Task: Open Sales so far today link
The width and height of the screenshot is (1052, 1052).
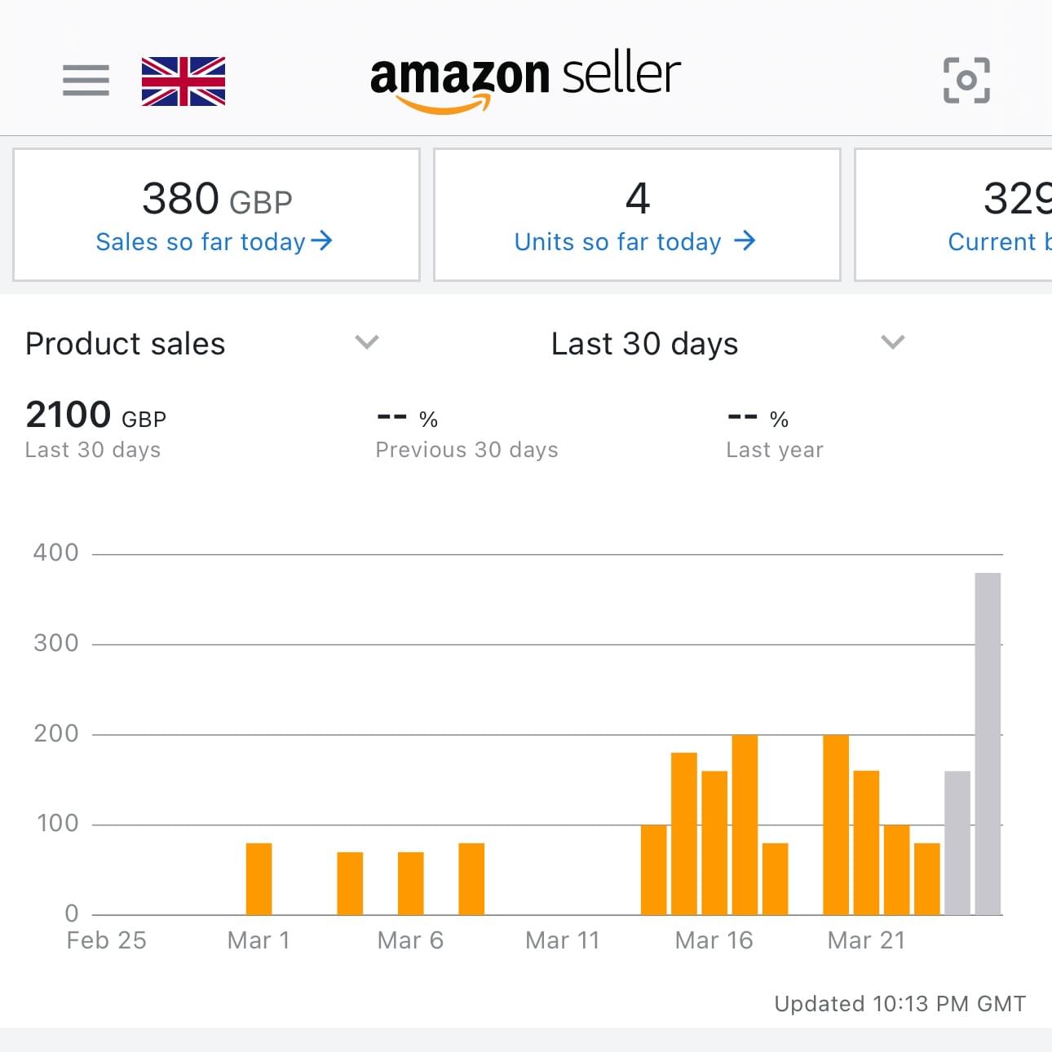Action: coord(200,242)
